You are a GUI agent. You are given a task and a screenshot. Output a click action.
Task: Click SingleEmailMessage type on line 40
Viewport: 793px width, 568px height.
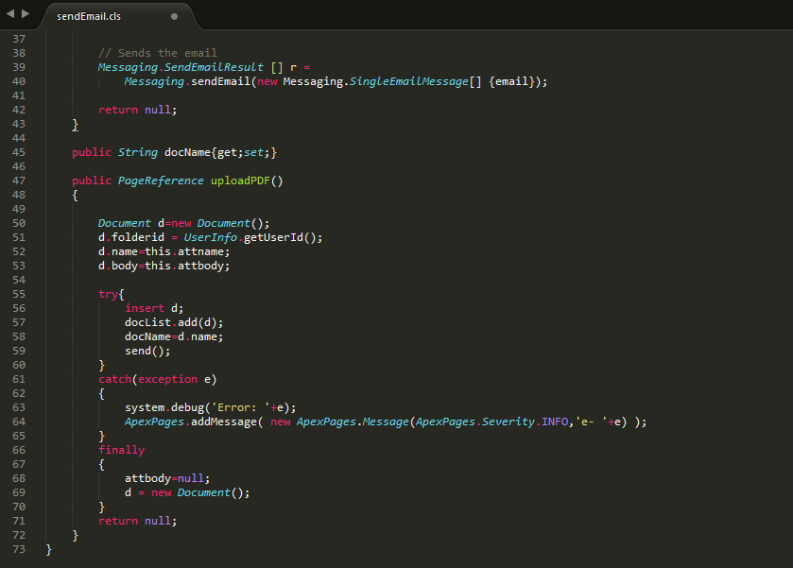[408, 81]
